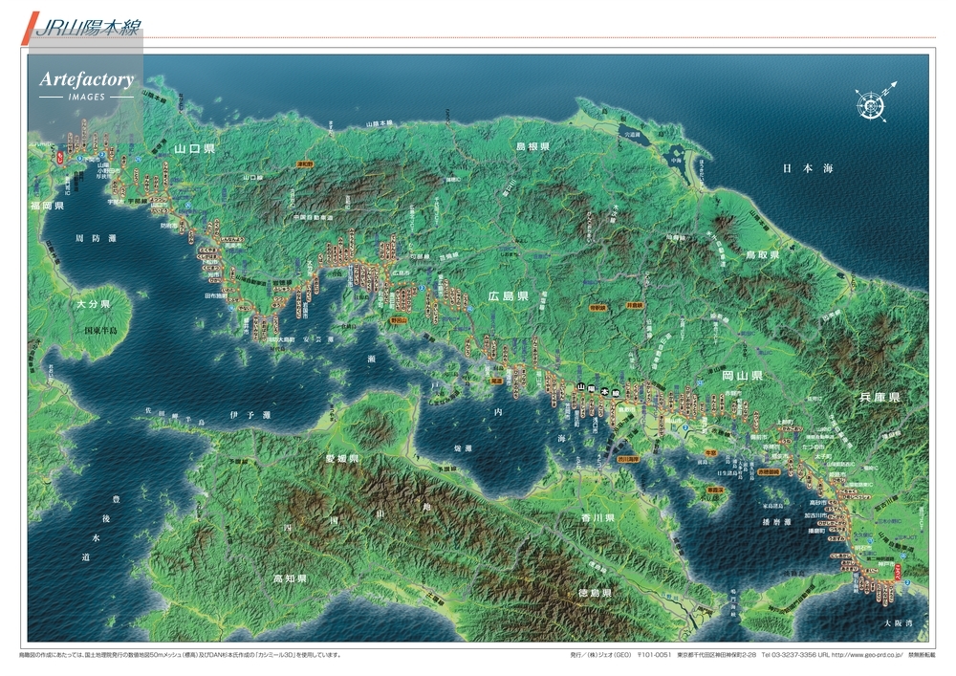Click the orange slash beside the title
Image resolution: width=956 pixels, height=676 pixels.
point(27,29)
